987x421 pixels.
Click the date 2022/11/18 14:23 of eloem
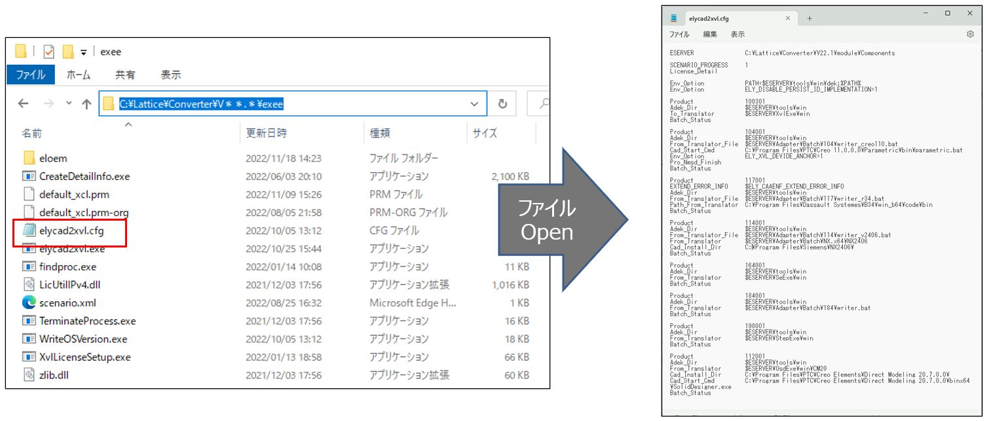(282, 158)
